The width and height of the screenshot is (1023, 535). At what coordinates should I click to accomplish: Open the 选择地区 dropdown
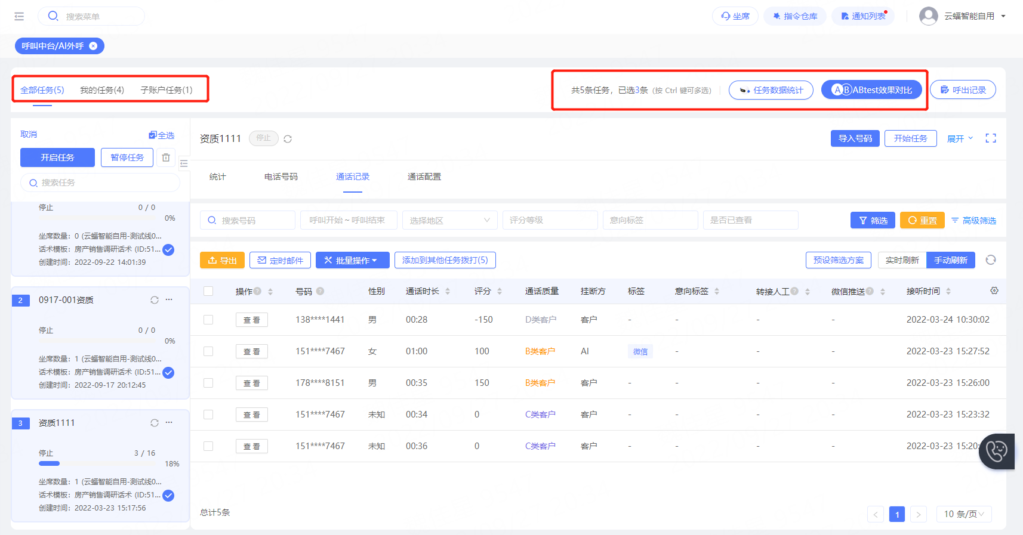pyautogui.click(x=450, y=220)
